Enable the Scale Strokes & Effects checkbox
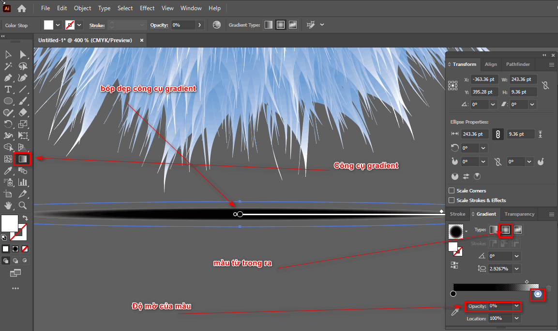Image resolution: width=558 pixels, height=331 pixels. 452,200
